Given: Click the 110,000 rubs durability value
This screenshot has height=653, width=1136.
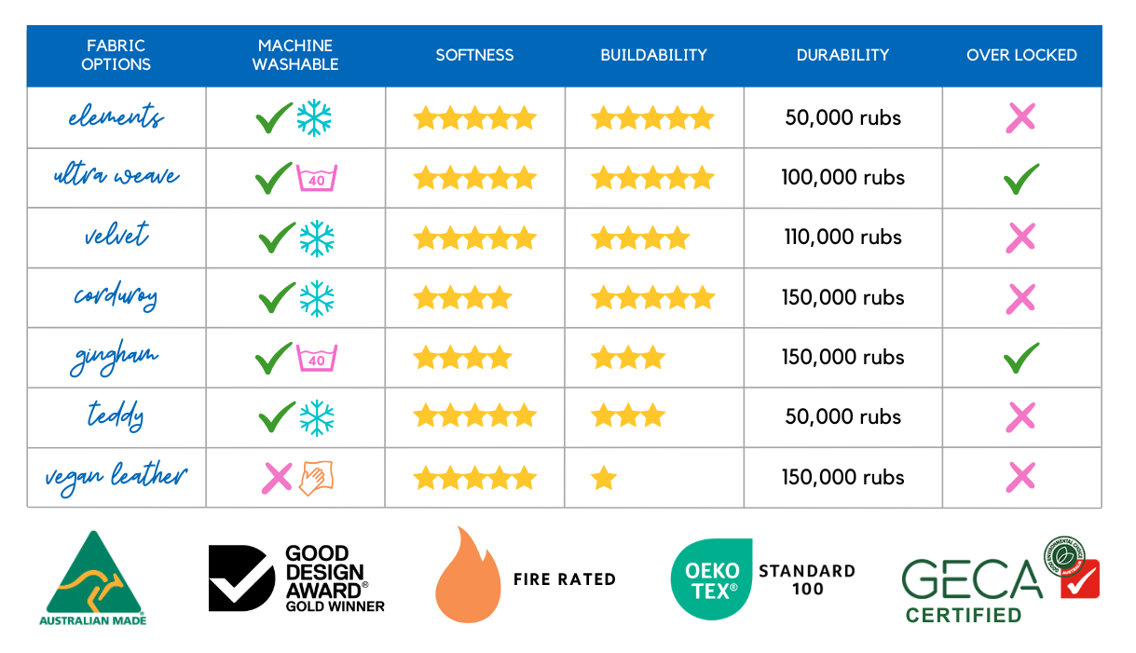Looking at the screenshot, I should pyautogui.click(x=843, y=238).
